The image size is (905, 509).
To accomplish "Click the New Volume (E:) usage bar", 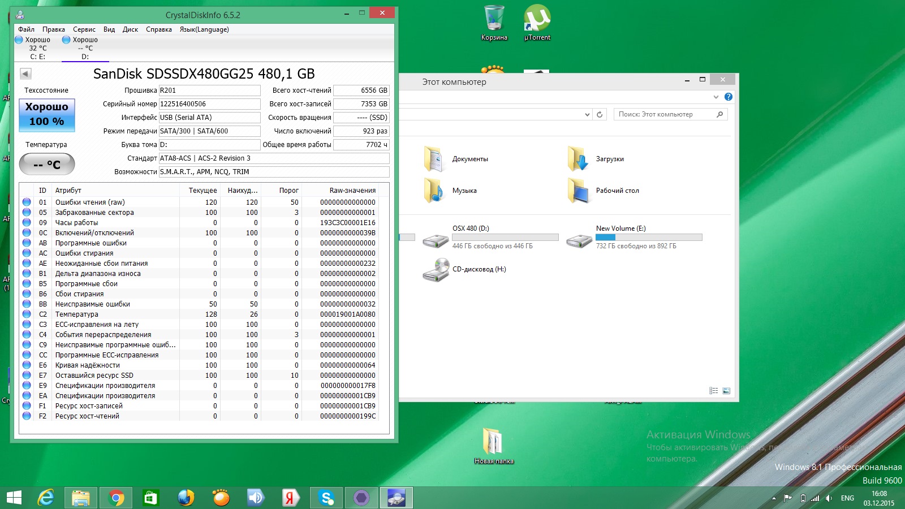I will pyautogui.click(x=649, y=238).
